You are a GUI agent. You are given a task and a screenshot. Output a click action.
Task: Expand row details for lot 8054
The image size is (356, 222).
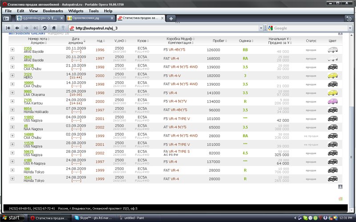[x=12, y=110]
